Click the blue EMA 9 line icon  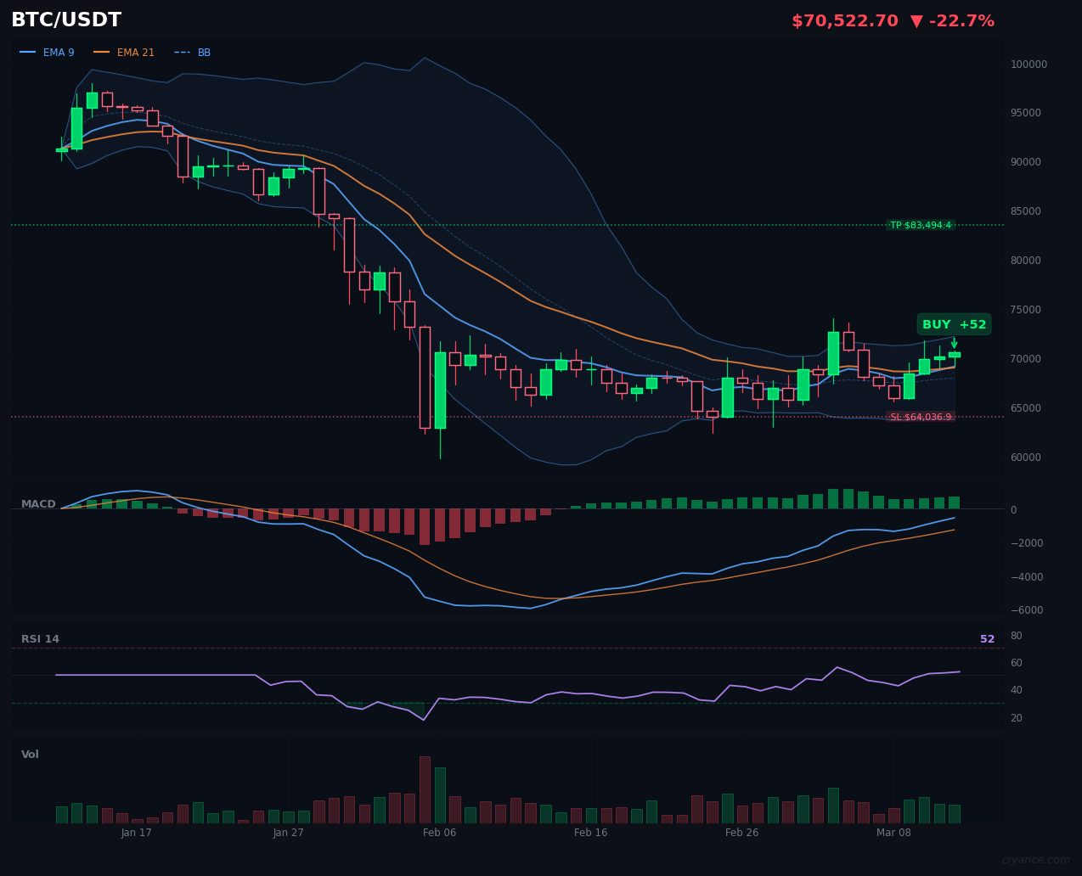29,52
